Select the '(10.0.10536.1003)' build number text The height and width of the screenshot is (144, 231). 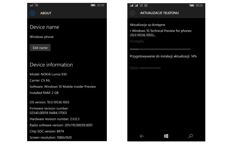coord(141,35)
